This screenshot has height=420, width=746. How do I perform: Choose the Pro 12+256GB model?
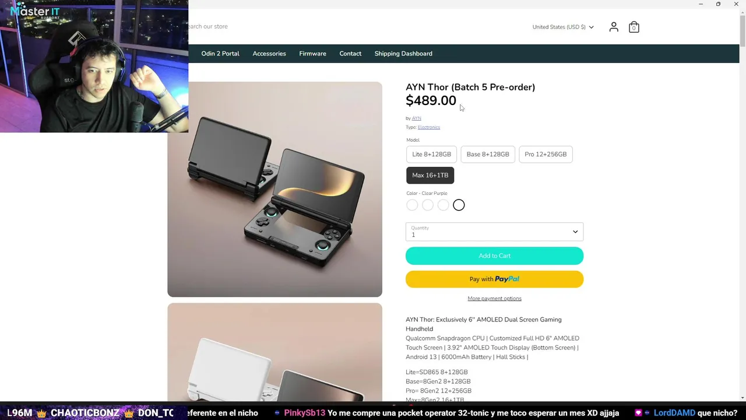(x=546, y=155)
